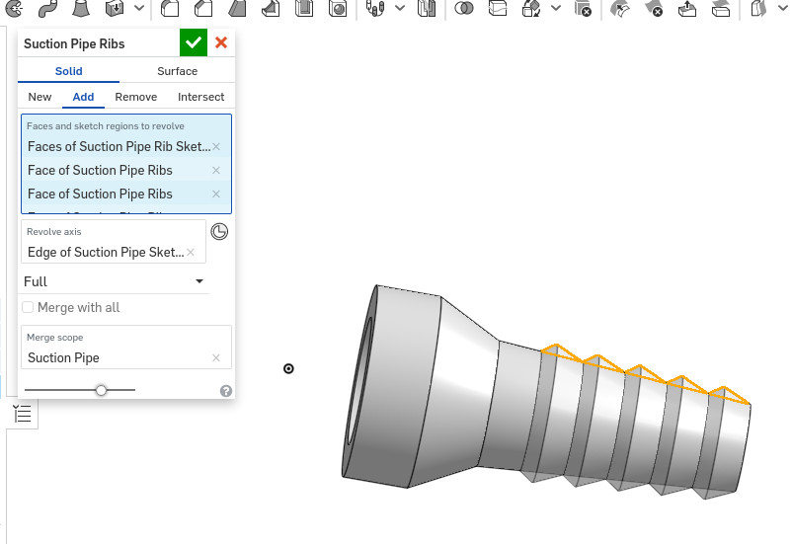
Task: Clear the Revolve axis edge selection
Action: tap(191, 252)
